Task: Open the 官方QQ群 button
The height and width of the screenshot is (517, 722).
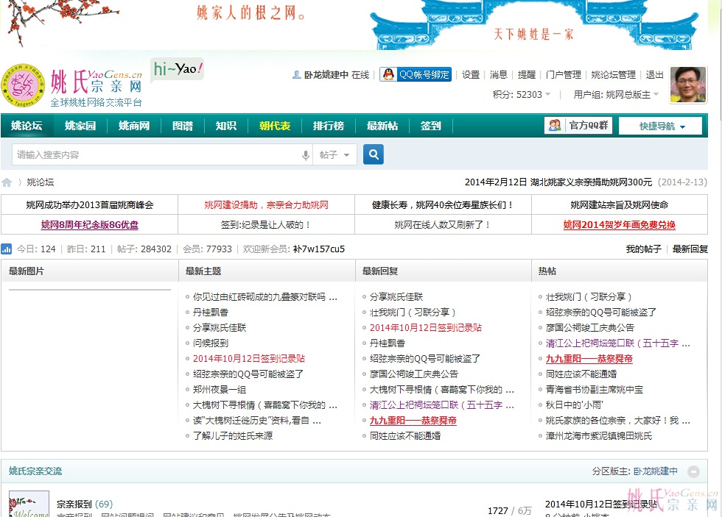Action: pyautogui.click(x=578, y=126)
